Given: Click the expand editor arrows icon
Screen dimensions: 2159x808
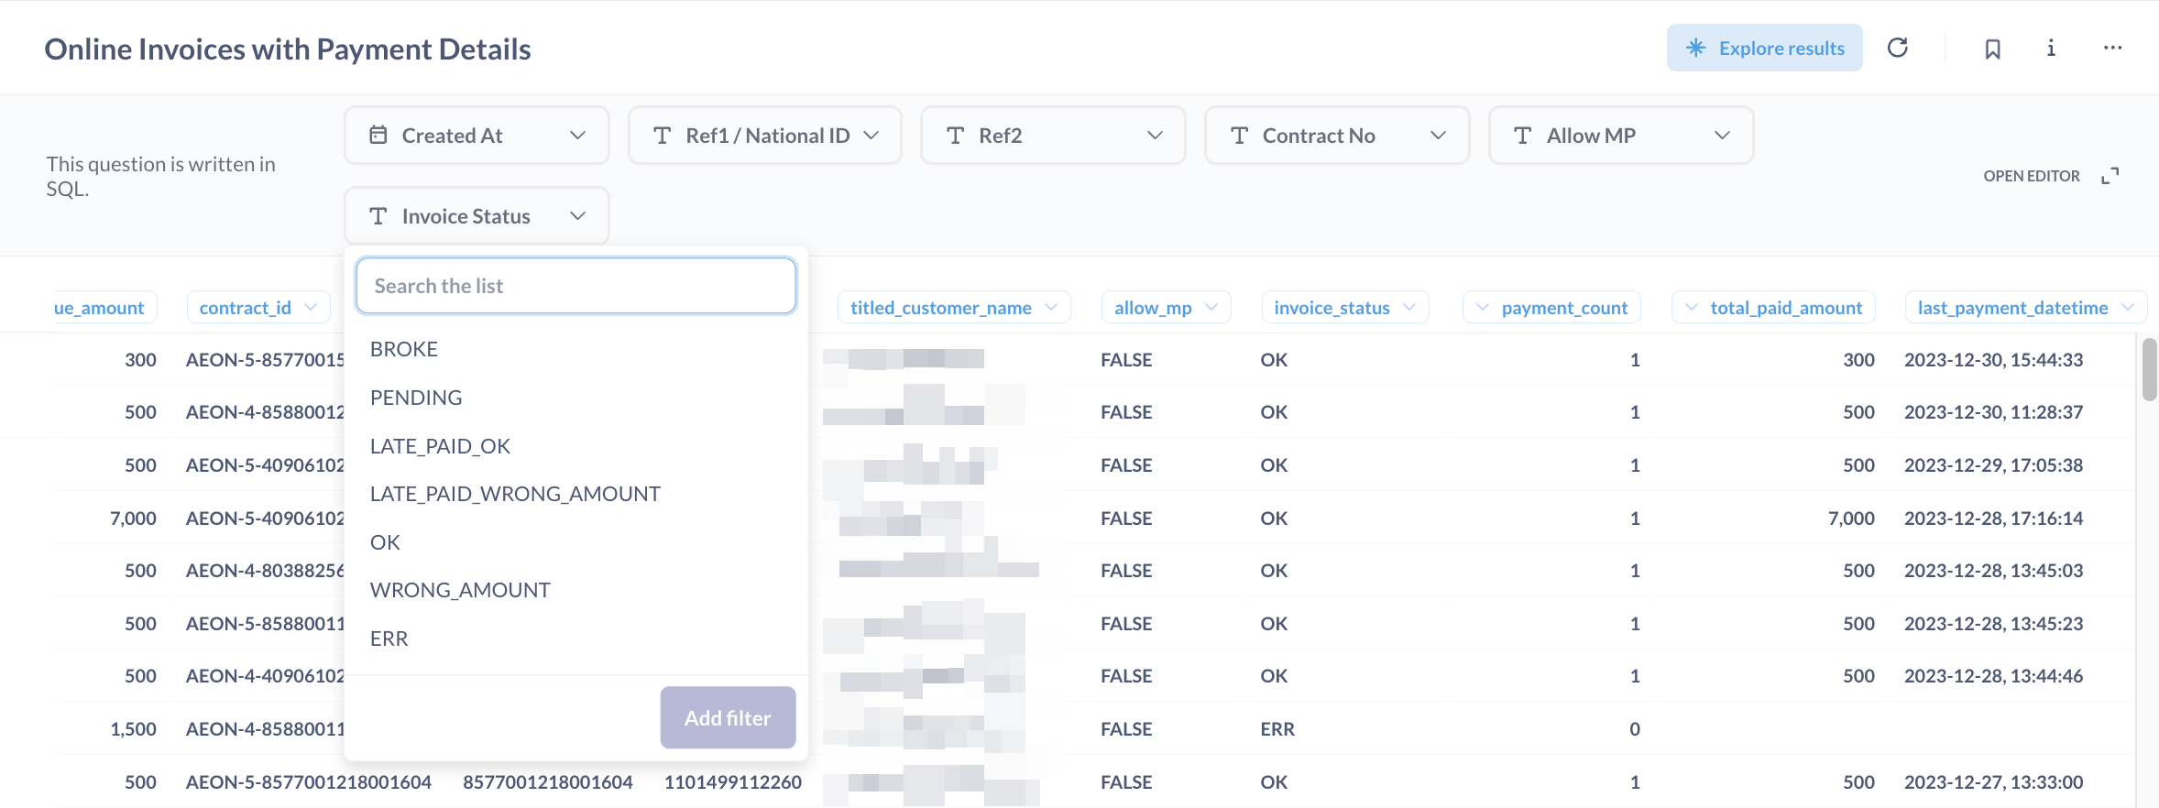Looking at the screenshot, I should pos(2110,176).
